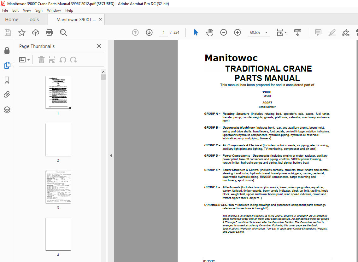Rotate page counterclockwise
The image size is (358, 262).
tap(63, 60)
